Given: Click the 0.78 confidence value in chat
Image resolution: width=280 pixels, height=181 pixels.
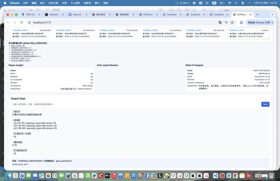Looking at the screenshot, I should [15, 145].
